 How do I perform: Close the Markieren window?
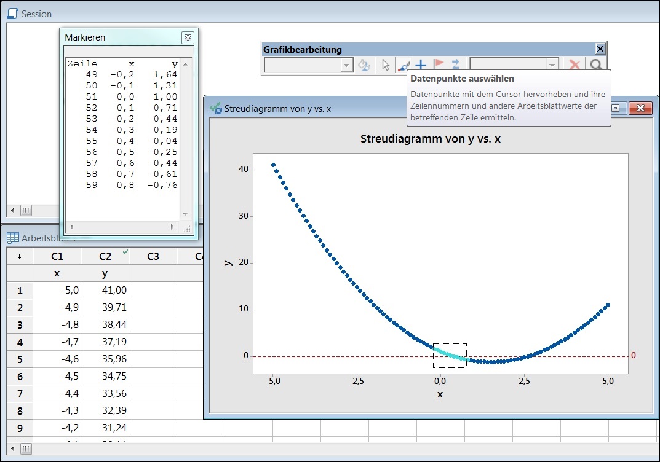tap(188, 38)
